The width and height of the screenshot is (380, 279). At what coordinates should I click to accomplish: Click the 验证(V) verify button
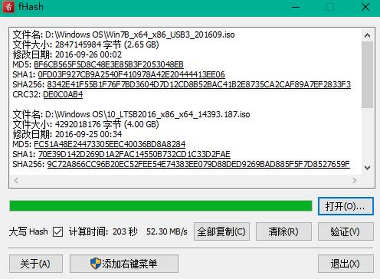(x=345, y=231)
